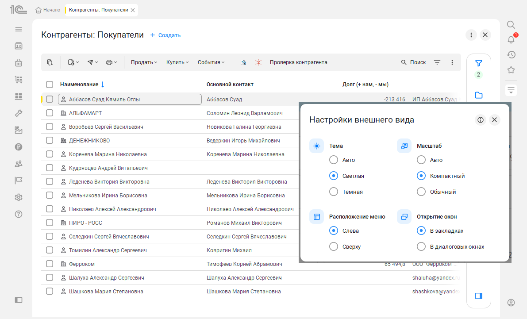Open the События dropdown
527x319 pixels.
click(211, 62)
